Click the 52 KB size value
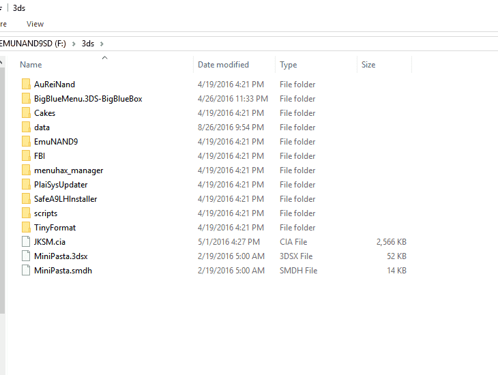498x375 pixels. 396,256
